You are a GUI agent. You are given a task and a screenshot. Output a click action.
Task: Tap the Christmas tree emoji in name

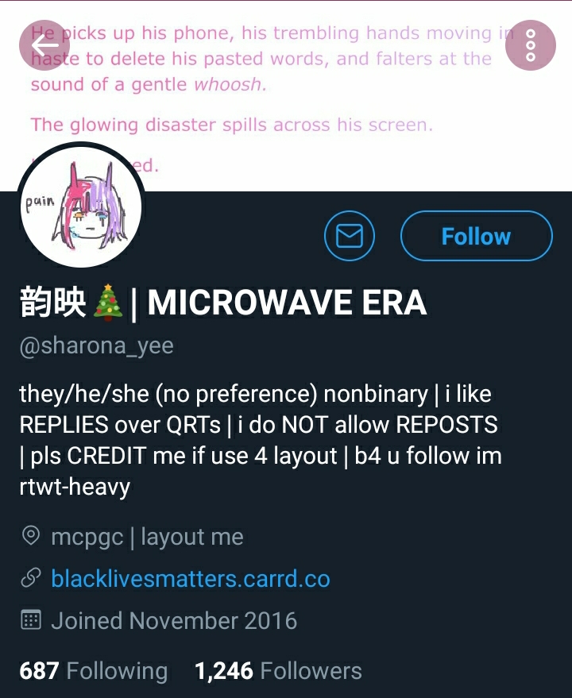click(107, 303)
